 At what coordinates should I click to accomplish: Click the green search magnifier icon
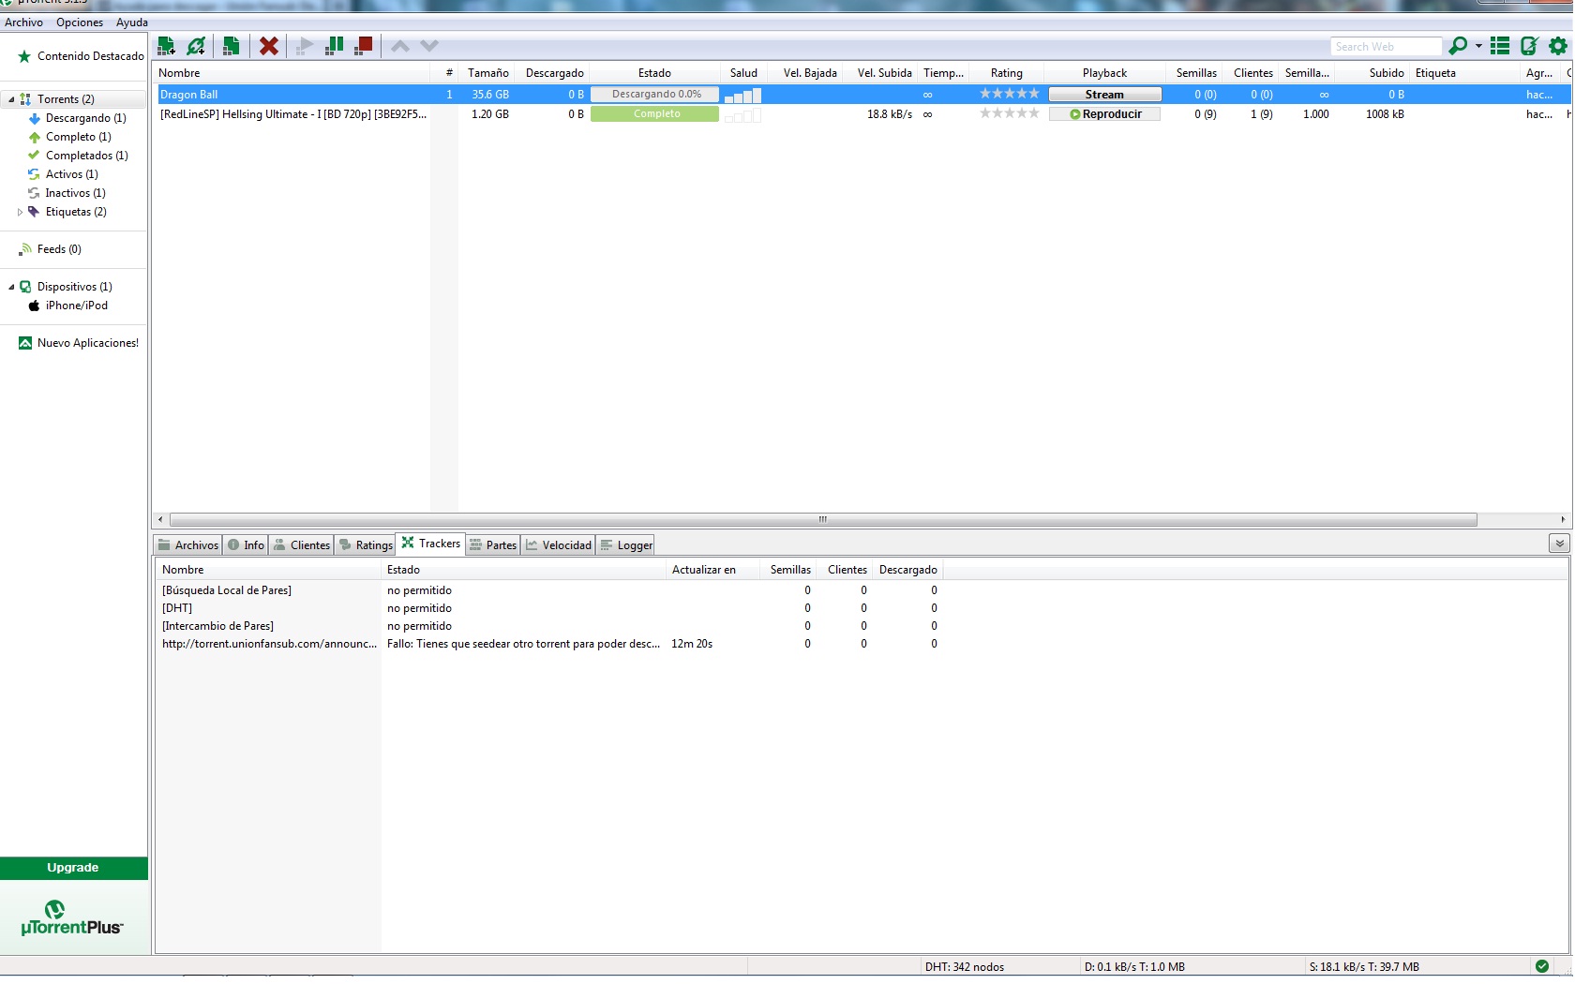coord(1458,46)
